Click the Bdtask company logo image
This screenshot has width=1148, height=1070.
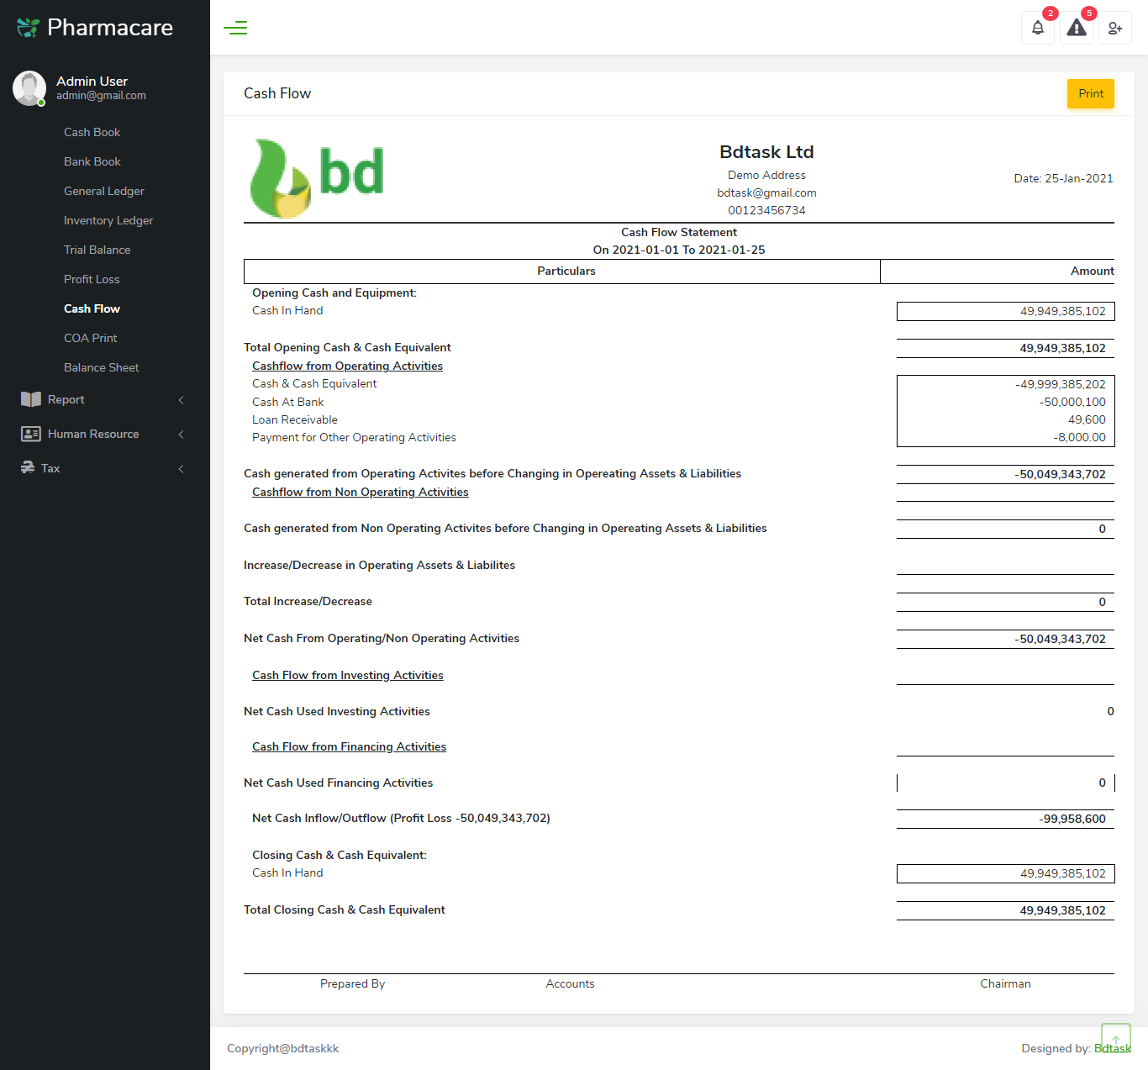coord(317,178)
